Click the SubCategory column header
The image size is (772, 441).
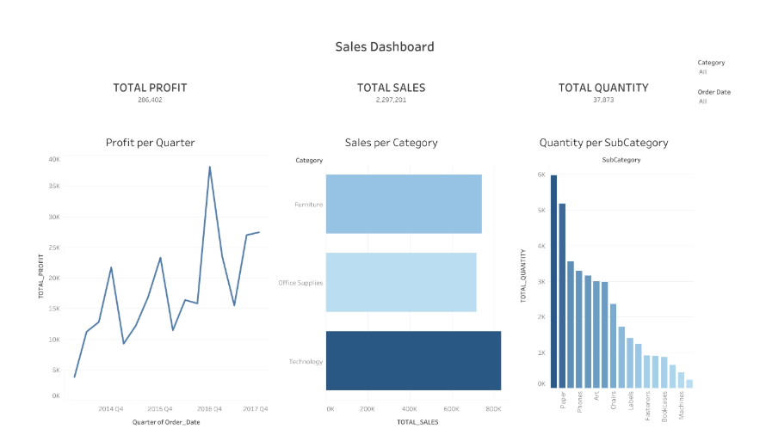[621, 160]
